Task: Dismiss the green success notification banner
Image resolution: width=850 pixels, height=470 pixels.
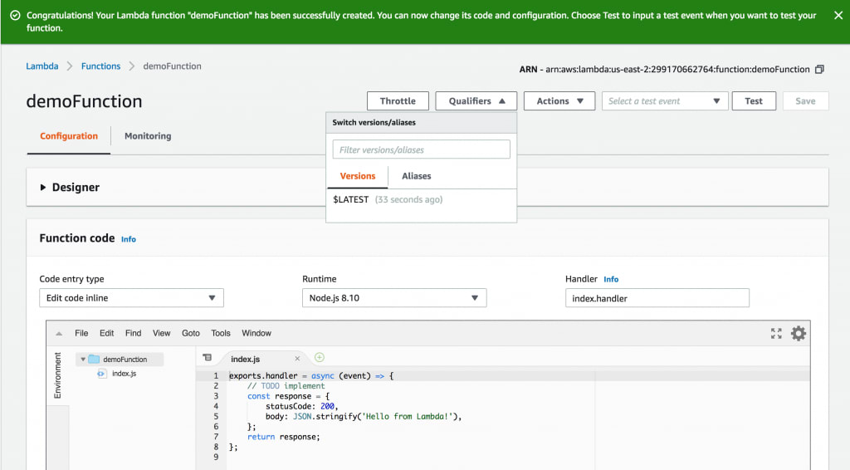Action: [838, 15]
